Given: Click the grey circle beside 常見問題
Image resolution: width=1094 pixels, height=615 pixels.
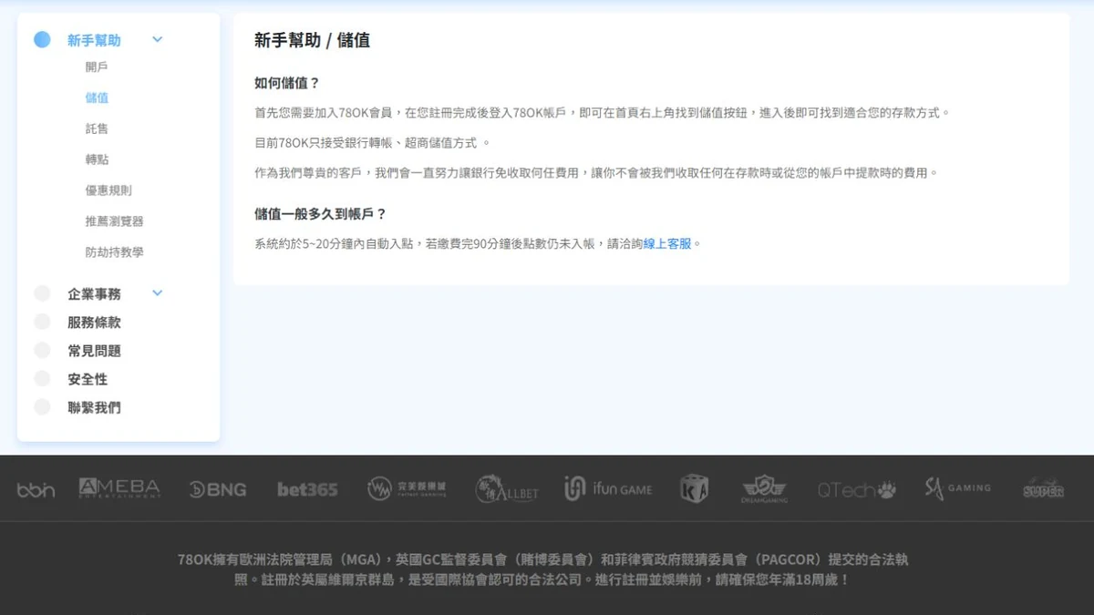Looking at the screenshot, I should [42, 350].
